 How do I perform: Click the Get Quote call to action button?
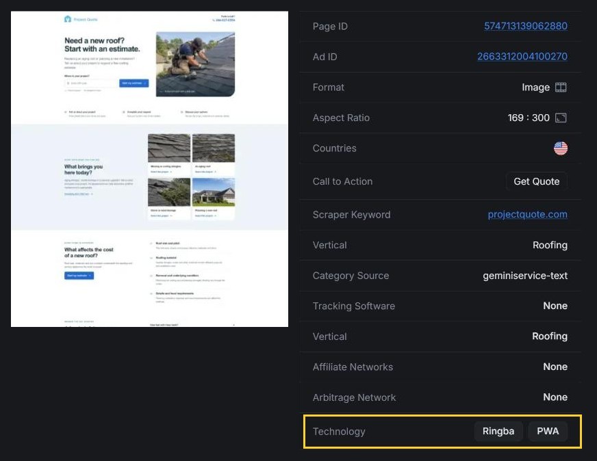(537, 181)
